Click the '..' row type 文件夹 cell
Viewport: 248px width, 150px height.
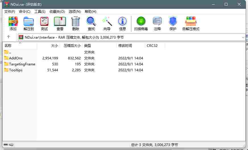(89, 52)
